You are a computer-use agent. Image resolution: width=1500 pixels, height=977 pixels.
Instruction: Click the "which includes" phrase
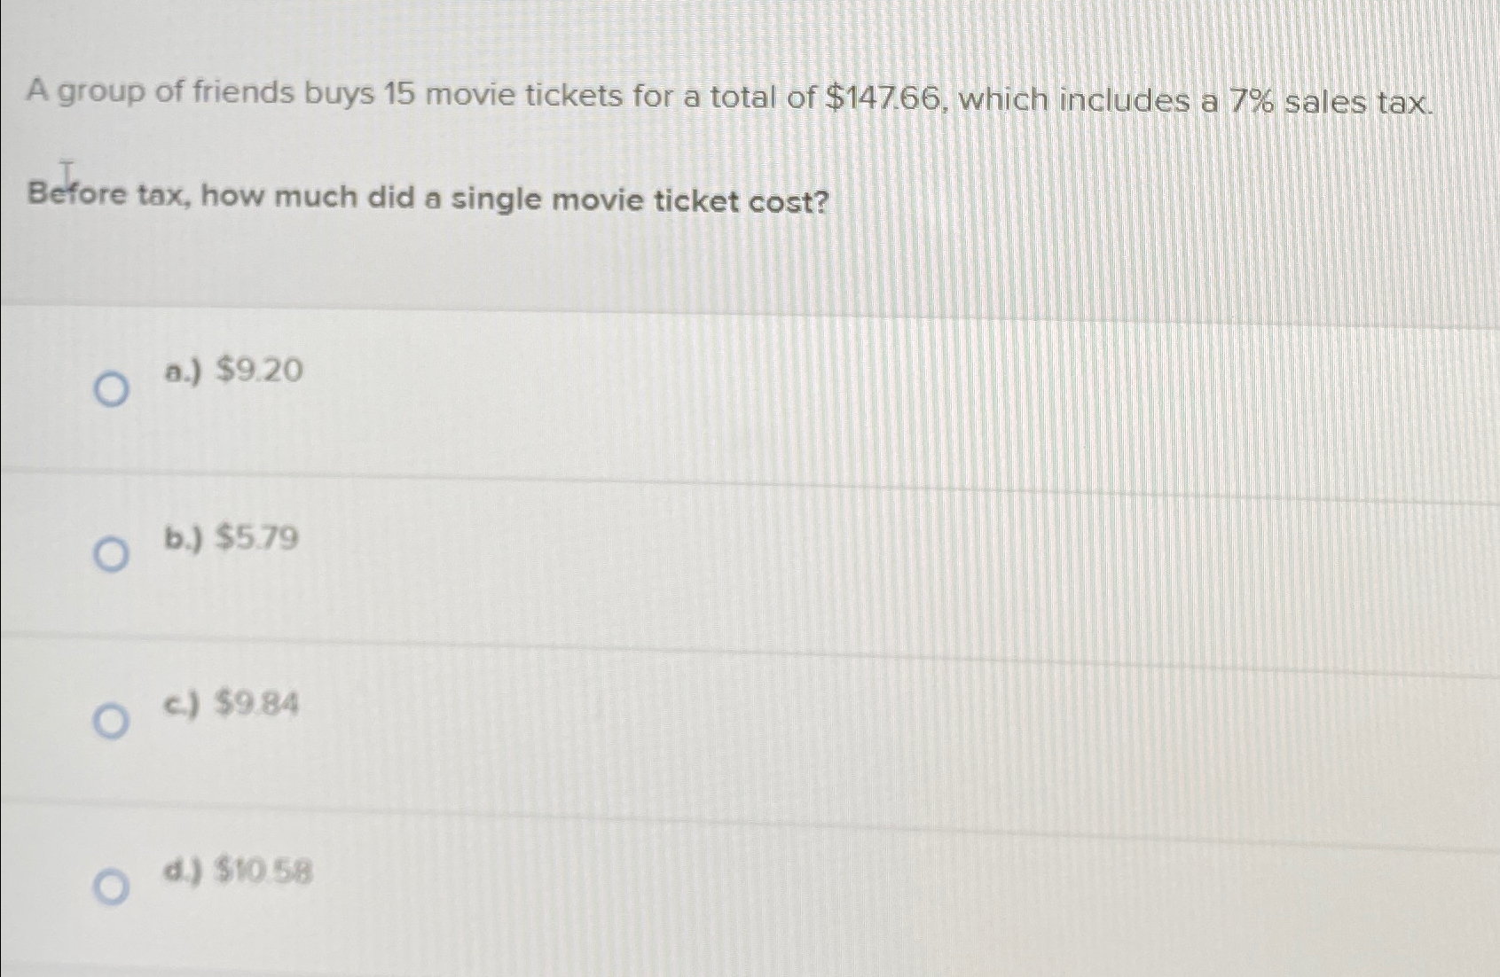tap(1074, 99)
